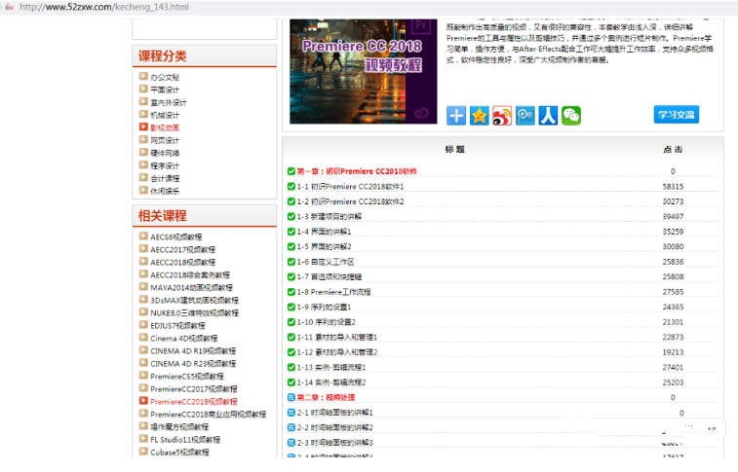Open the 室内外设计 category

click(x=169, y=102)
